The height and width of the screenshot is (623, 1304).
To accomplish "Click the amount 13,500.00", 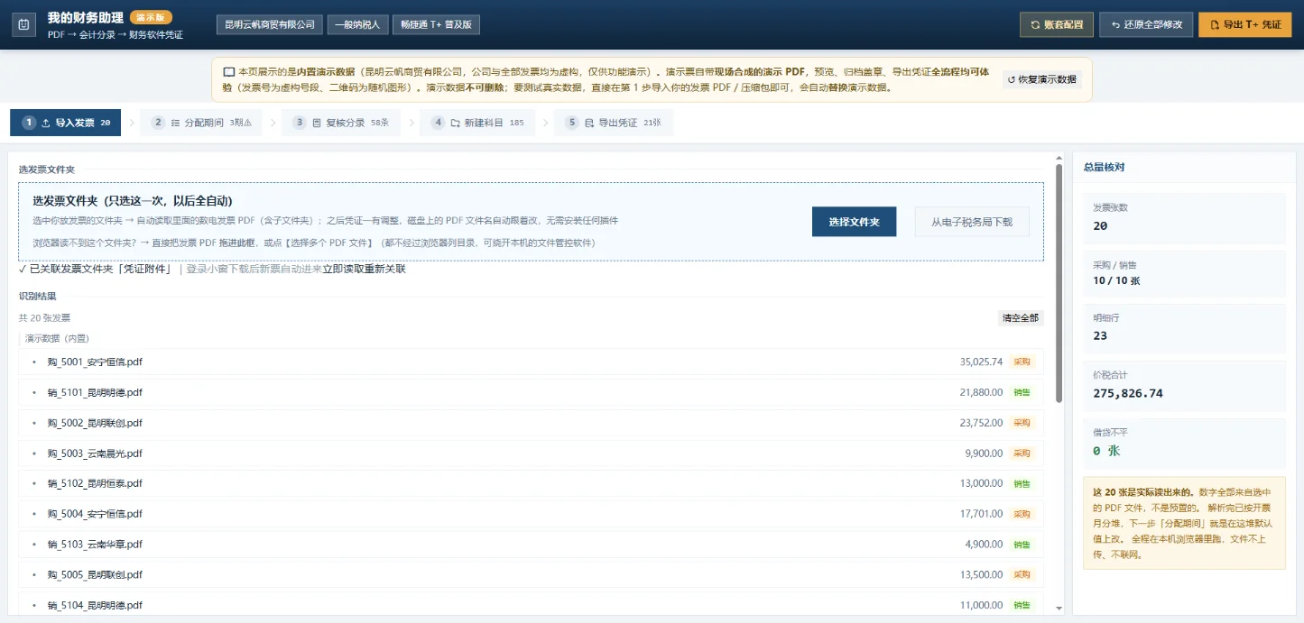I will (x=981, y=574).
